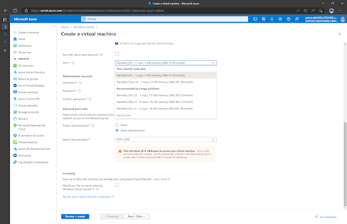Select None for public inbound ports
The width and height of the screenshot is (347, 224).
pos(117,125)
